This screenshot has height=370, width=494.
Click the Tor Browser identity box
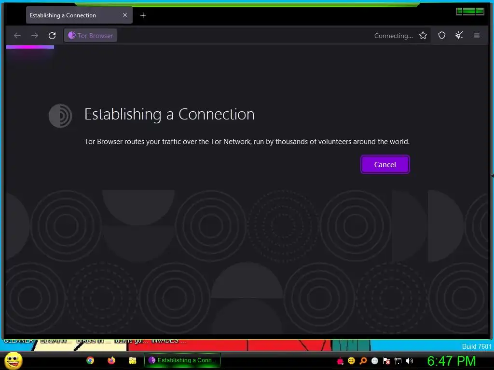[91, 36]
